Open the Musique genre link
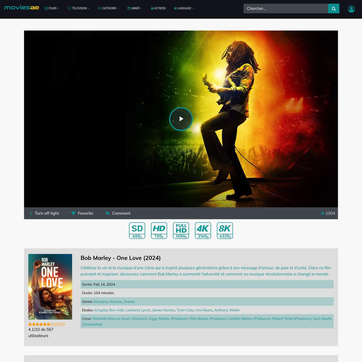This screenshot has width=362, height=362. pyautogui.click(x=100, y=302)
